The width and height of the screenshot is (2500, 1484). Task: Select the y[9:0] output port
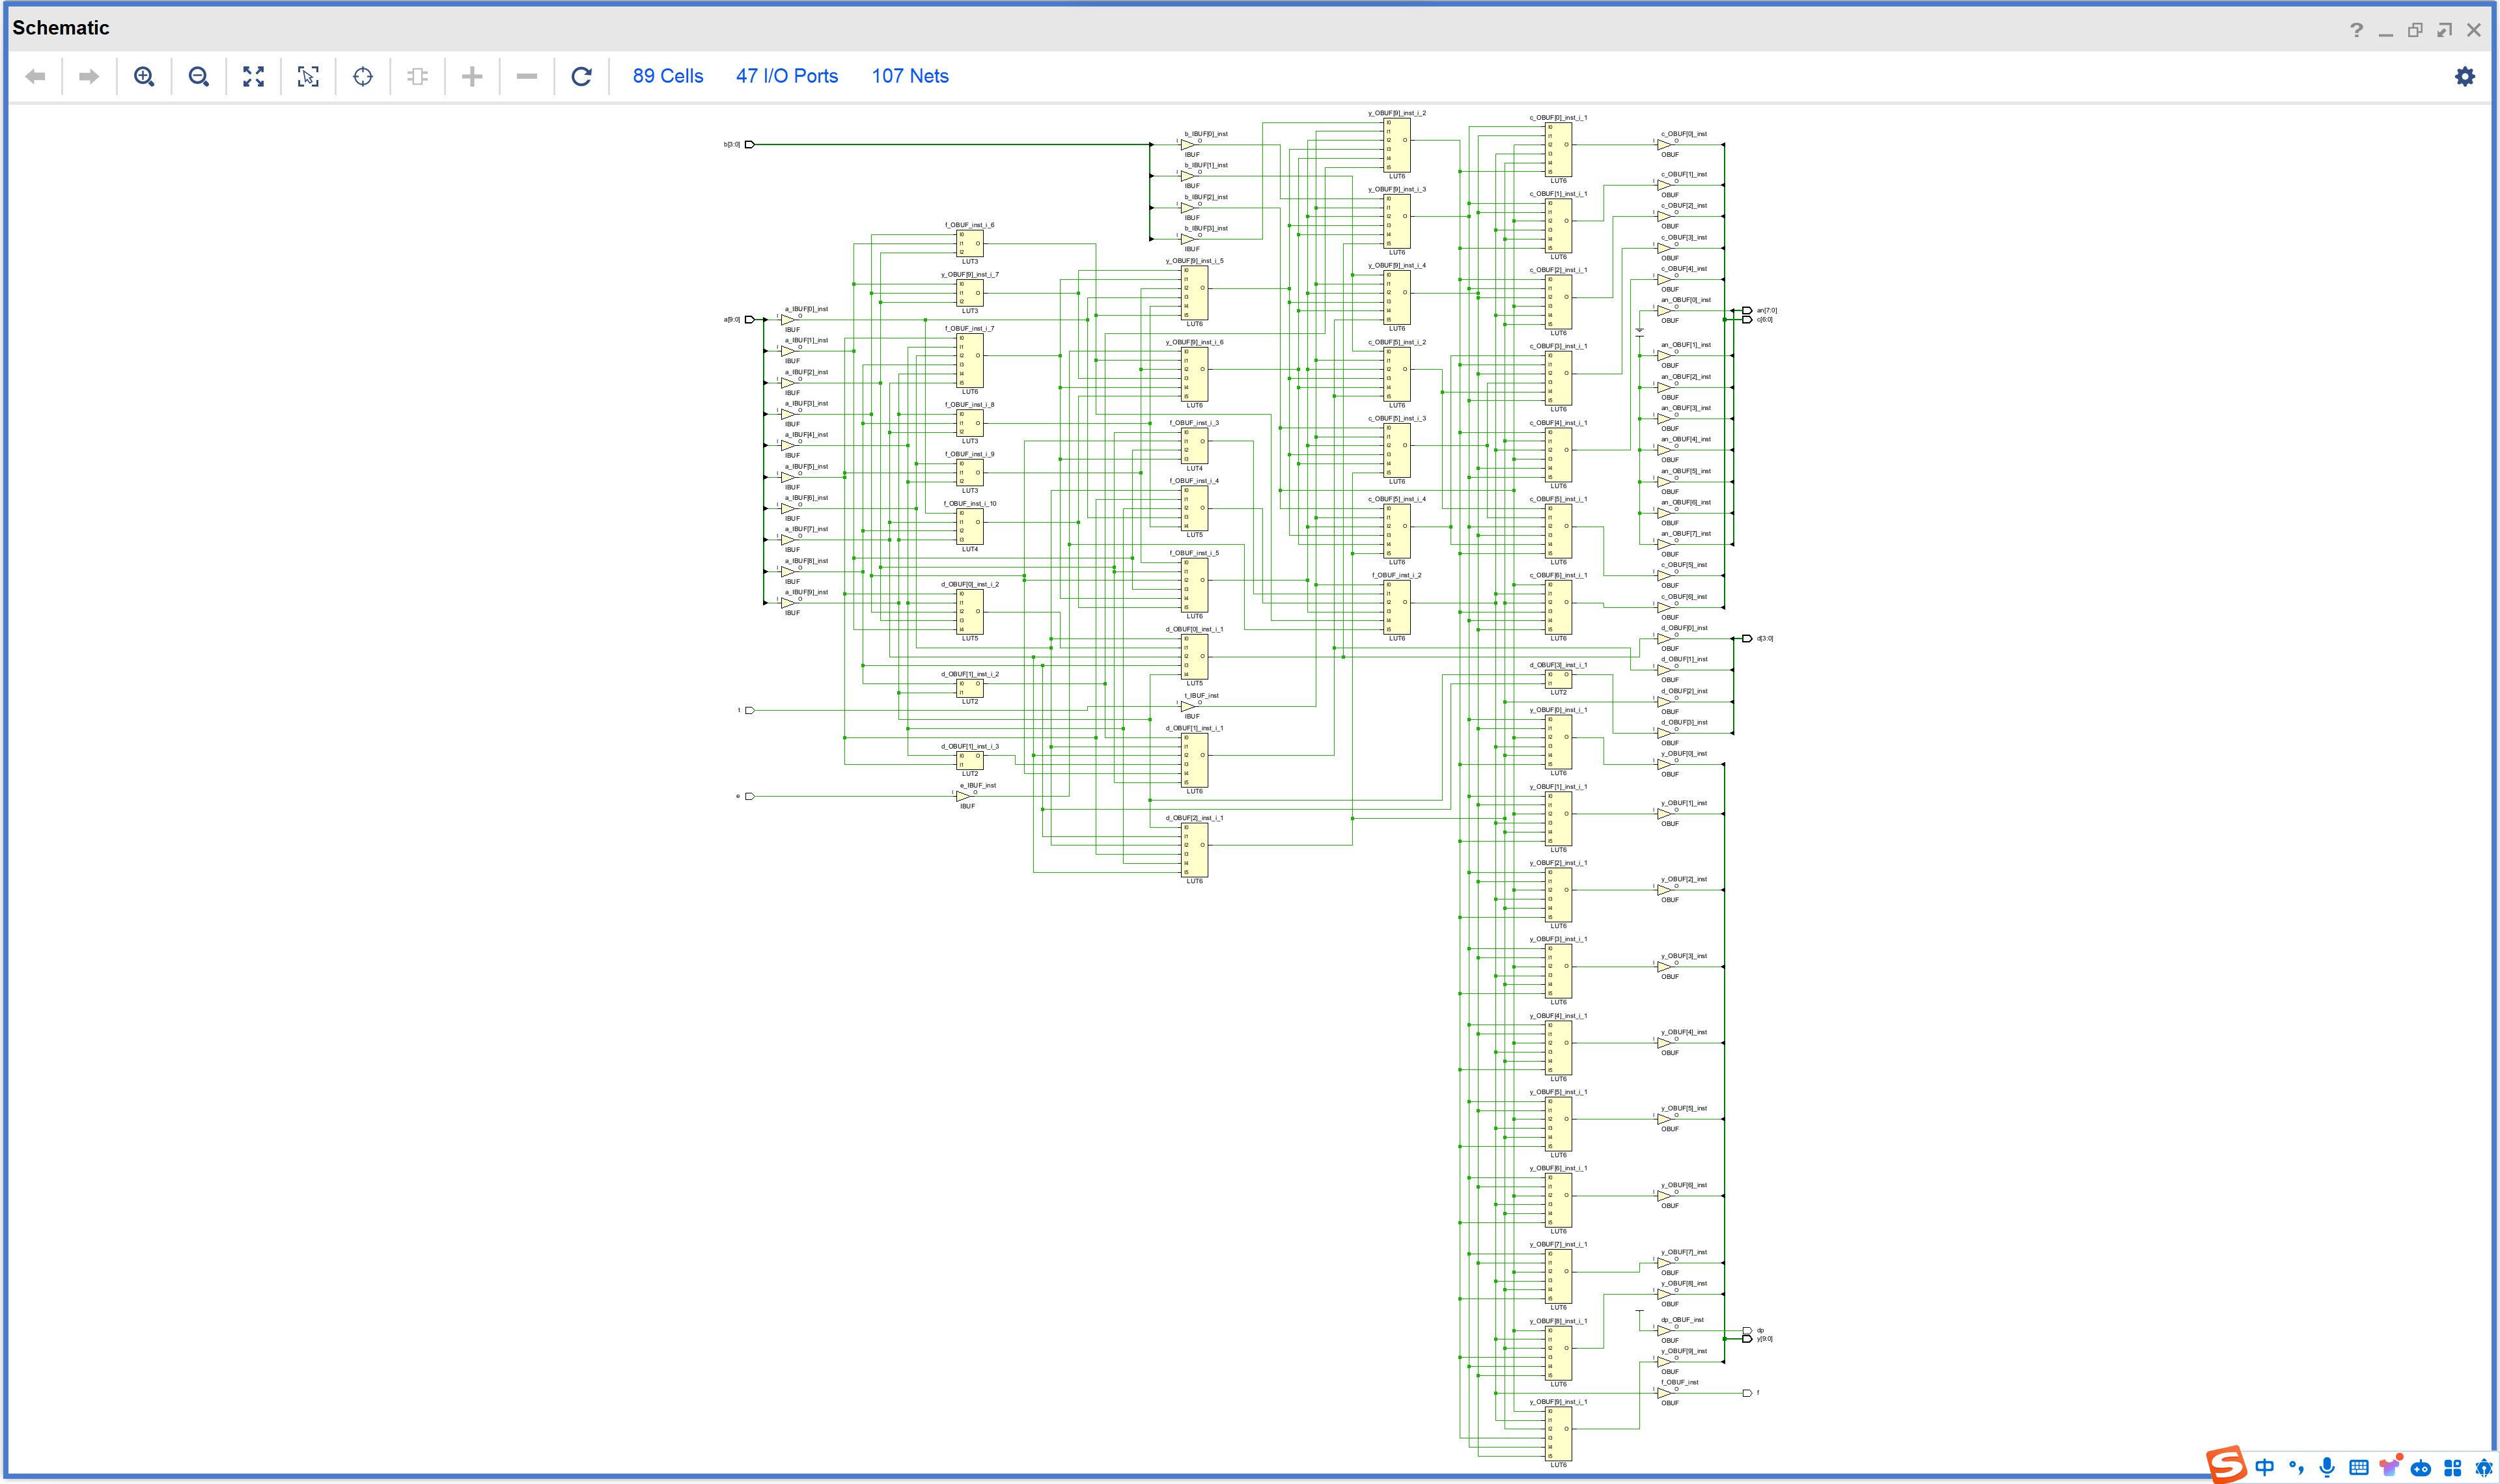pyautogui.click(x=1747, y=1339)
